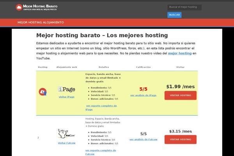Click the 'Alojamiento web' column header

(x=67, y=67)
